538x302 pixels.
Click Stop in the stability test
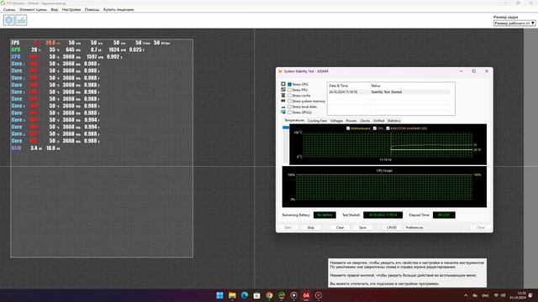click(310, 227)
